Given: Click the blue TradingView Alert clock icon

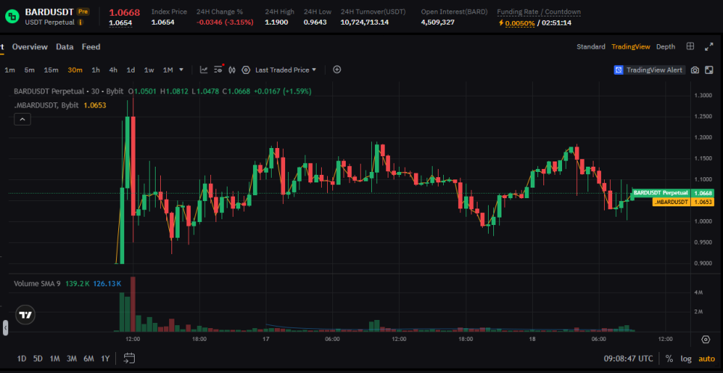Looking at the screenshot, I should tap(618, 70).
